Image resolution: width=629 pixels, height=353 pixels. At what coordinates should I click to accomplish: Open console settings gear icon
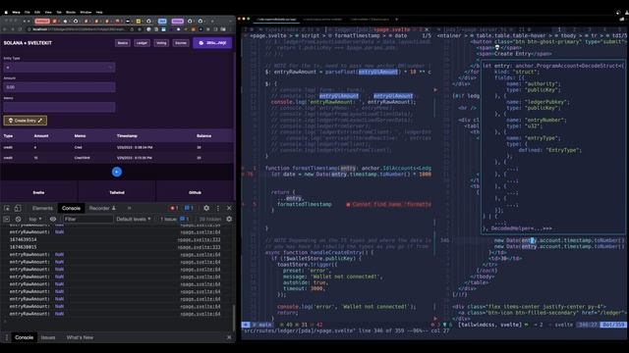pyautogui.click(x=229, y=219)
